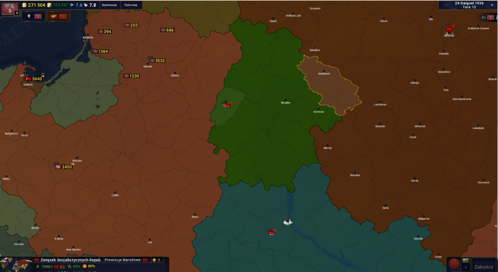Image resolution: width=498 pixels, height=272 pixels.
Task: Click the Mogilev city label
Action: 286,102
